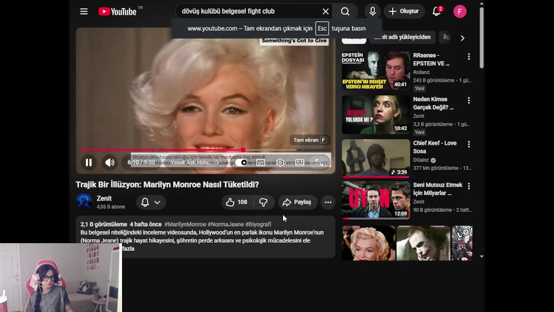Screen dimensions: 554x312
Task: Clear the search box with X
Action: pyautogui.click(x=325, y=12)
